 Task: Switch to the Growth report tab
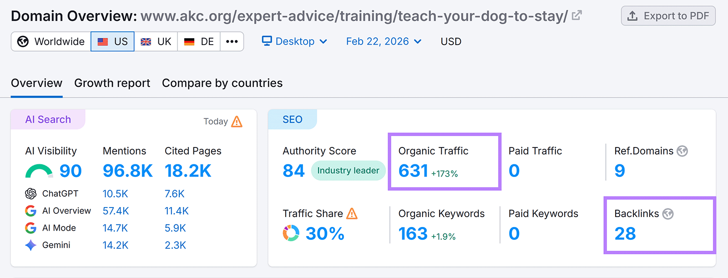[112, 83]
